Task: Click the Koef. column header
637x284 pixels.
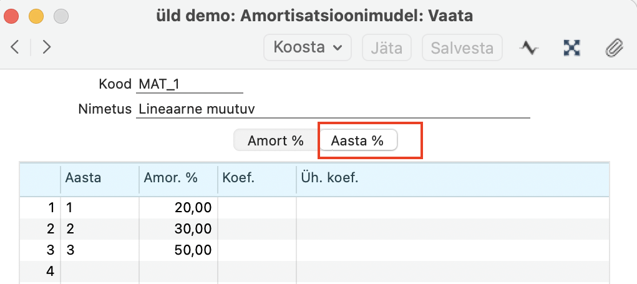Action: click(x=256, y=178)
